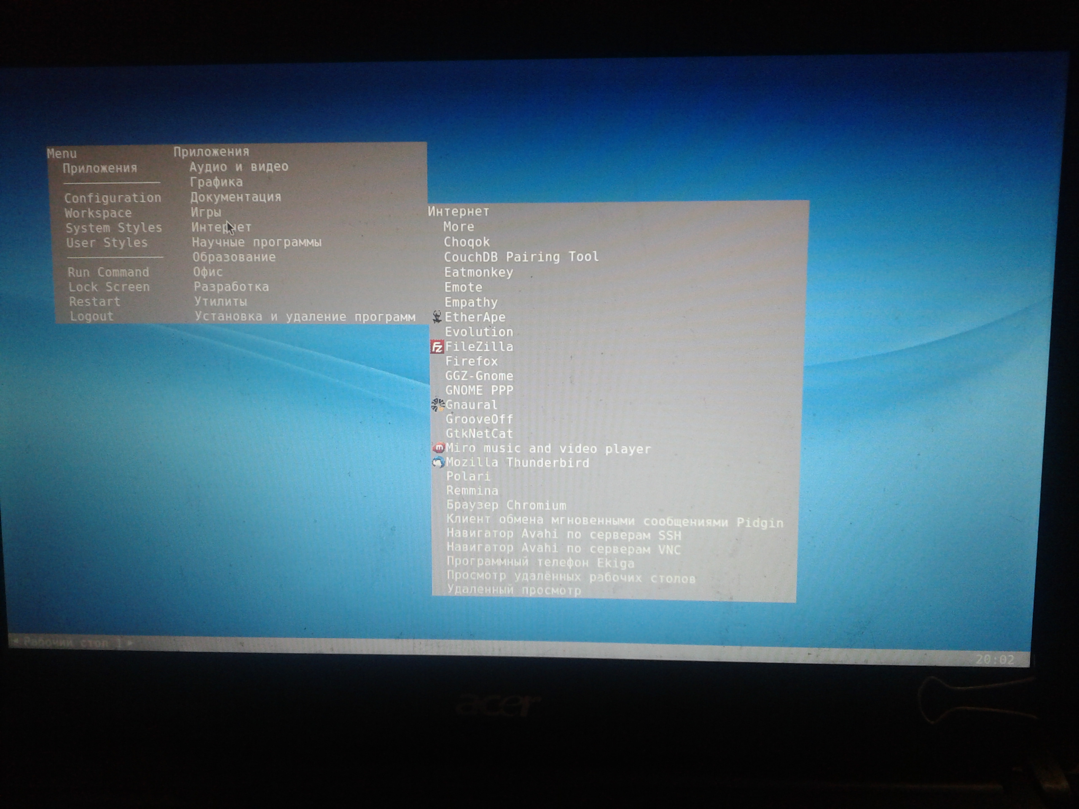Image resolution: width=1079 pixels, height=809 pixels.
Task: Launch Firefox from the Интернет list
Action: pyautogui.click(x=471, y=362)
